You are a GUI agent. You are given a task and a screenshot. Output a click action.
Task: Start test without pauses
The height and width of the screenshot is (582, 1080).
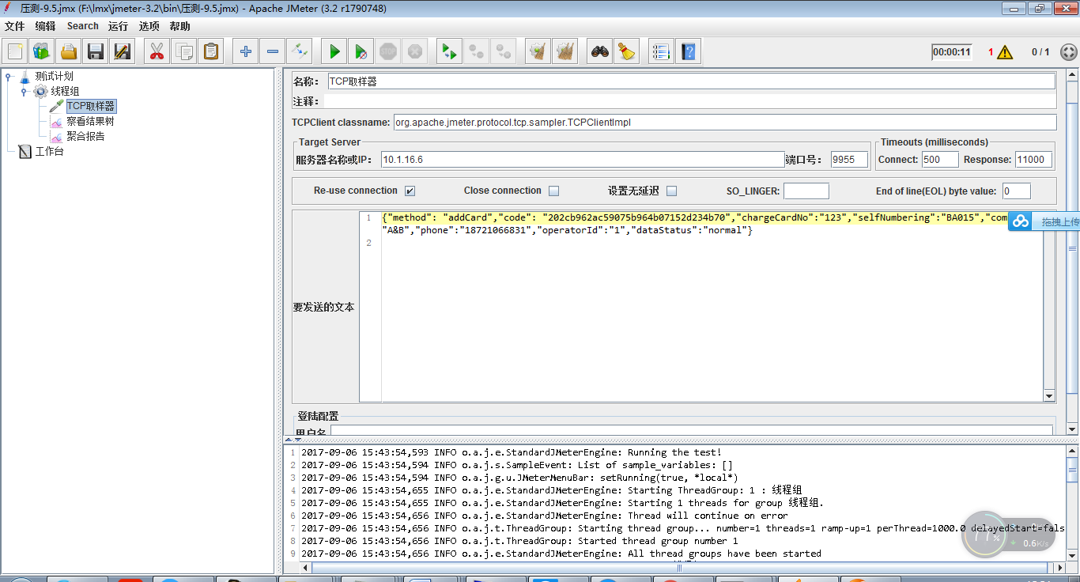pyautogui.click(x=361, y=51)
